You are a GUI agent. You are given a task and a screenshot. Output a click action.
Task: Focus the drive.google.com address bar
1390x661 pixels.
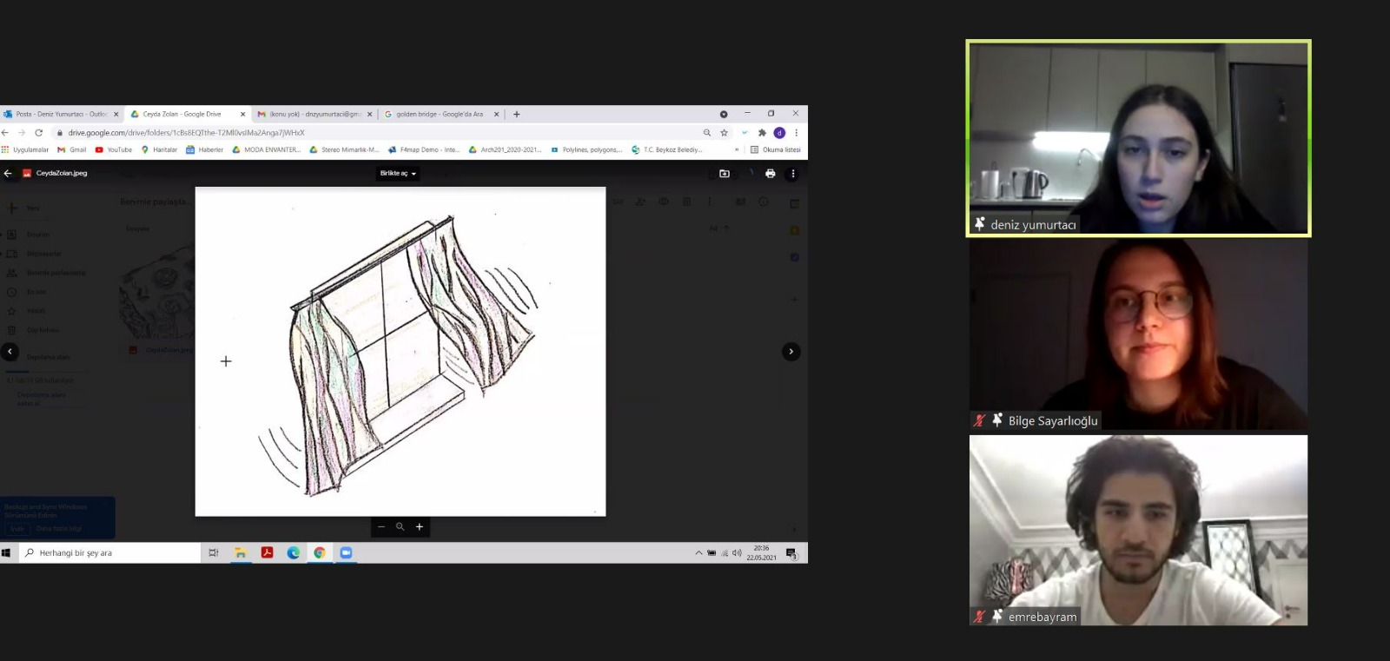click(x=374, y=133)
